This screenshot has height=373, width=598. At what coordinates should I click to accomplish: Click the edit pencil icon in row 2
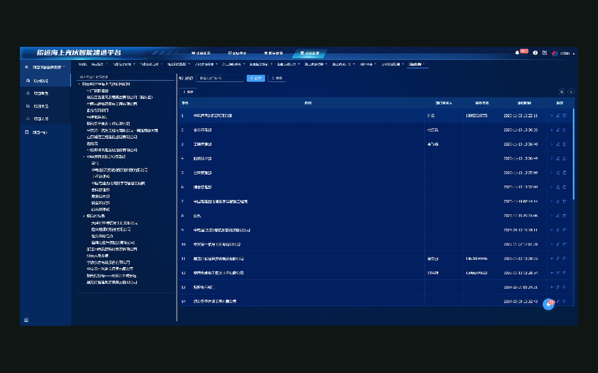tap(558, 130)
